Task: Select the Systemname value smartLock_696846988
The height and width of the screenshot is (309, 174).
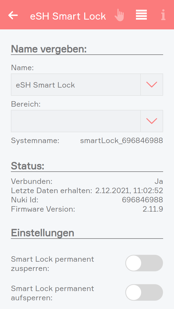Action: pyautogui.click(x=122, y=141)
